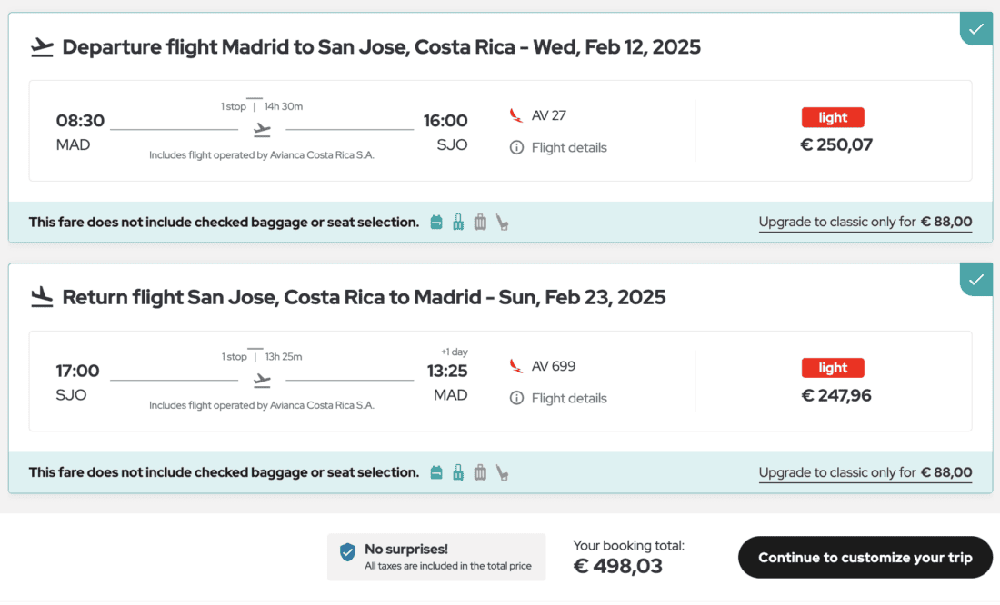The image size is (1000, 605).
Task: Click the info icon beside AV 699 flight details
Action: click(x=516, y=398)
